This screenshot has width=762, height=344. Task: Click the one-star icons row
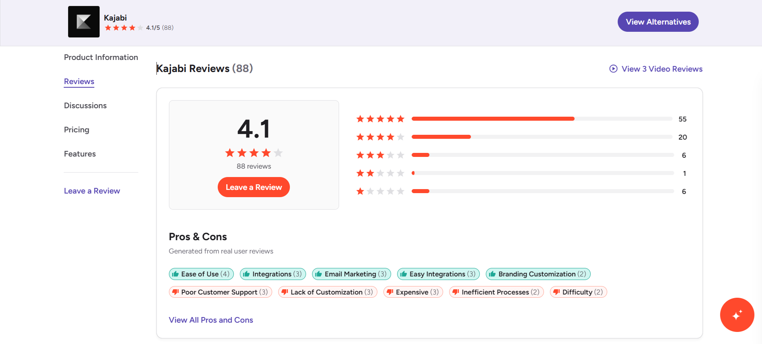tap(380, 191)
